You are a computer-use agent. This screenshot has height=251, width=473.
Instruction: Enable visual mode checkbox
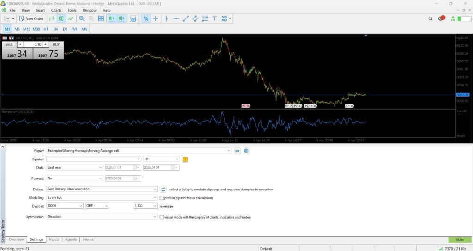click(x=162, y=217)
